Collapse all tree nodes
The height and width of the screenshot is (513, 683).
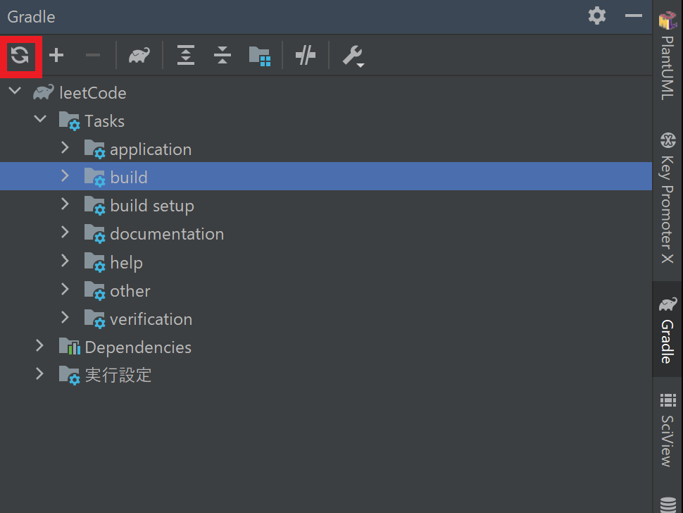[223, 56]
